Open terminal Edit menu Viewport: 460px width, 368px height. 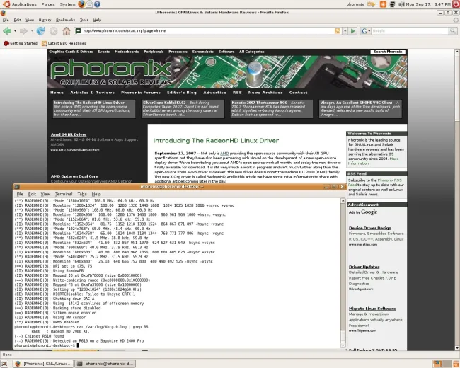pos(32,194)
